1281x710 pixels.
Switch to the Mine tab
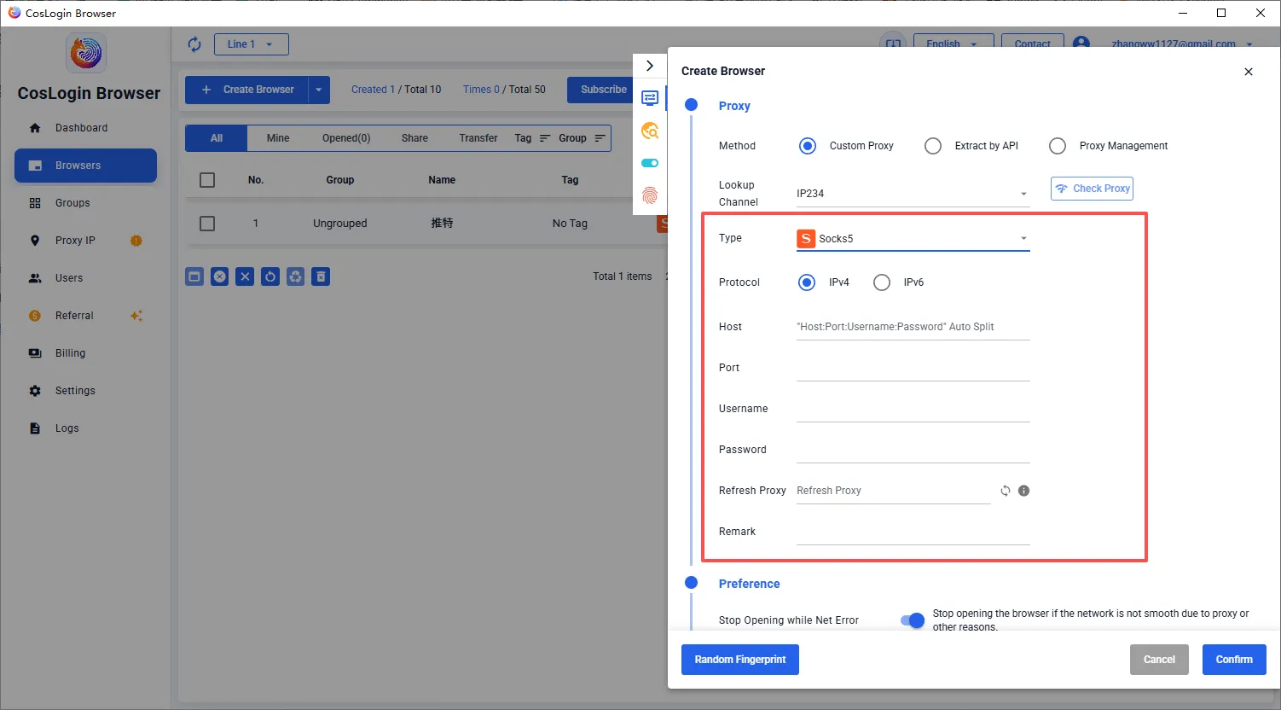(x=278, y=138)
